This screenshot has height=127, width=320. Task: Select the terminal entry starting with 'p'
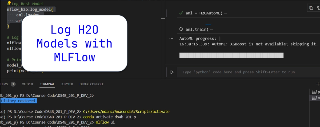coord(316,92)
